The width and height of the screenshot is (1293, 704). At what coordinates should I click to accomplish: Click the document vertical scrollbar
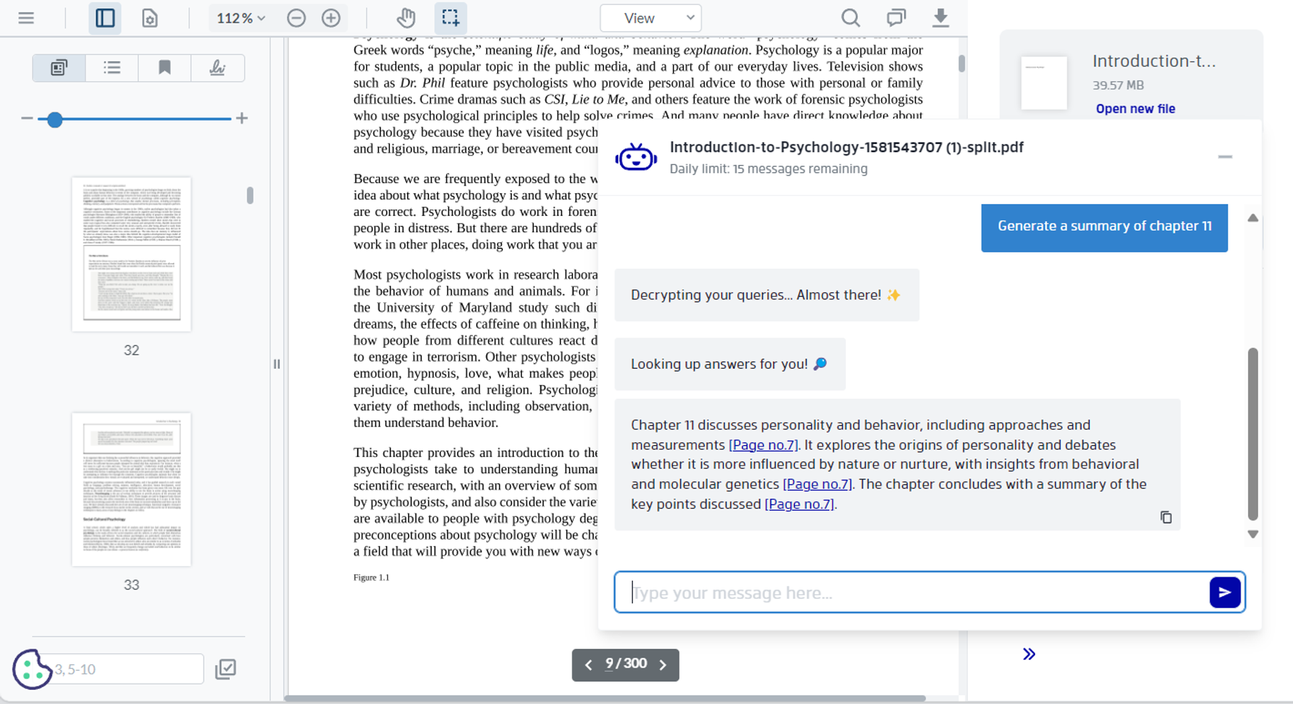(x=962, y=63)
